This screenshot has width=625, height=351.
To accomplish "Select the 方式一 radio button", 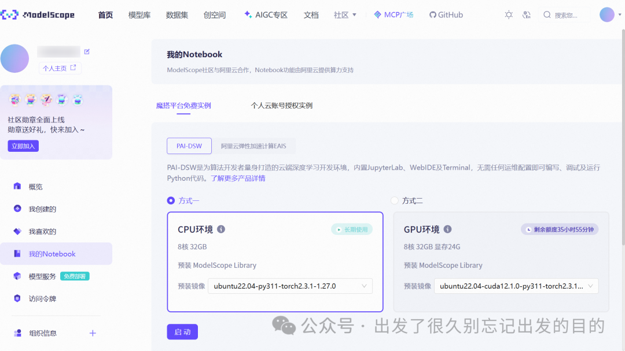I will pyautogui.click(x=170, y=200).
